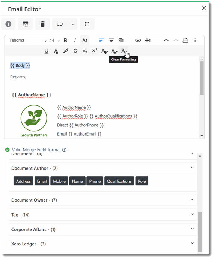Click the 'Regards,' text line
The height and width of the screenshot is (259, 214).
point(18,77)
